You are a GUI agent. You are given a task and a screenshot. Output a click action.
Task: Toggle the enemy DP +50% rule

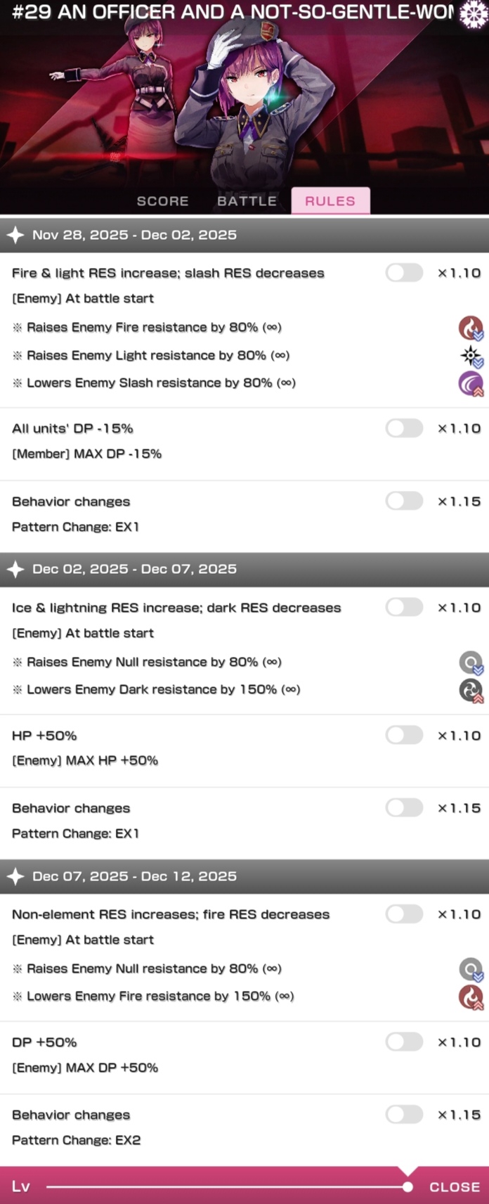(404, 1042)
